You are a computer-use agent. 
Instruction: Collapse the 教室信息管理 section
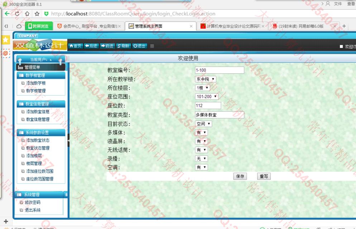41,104
